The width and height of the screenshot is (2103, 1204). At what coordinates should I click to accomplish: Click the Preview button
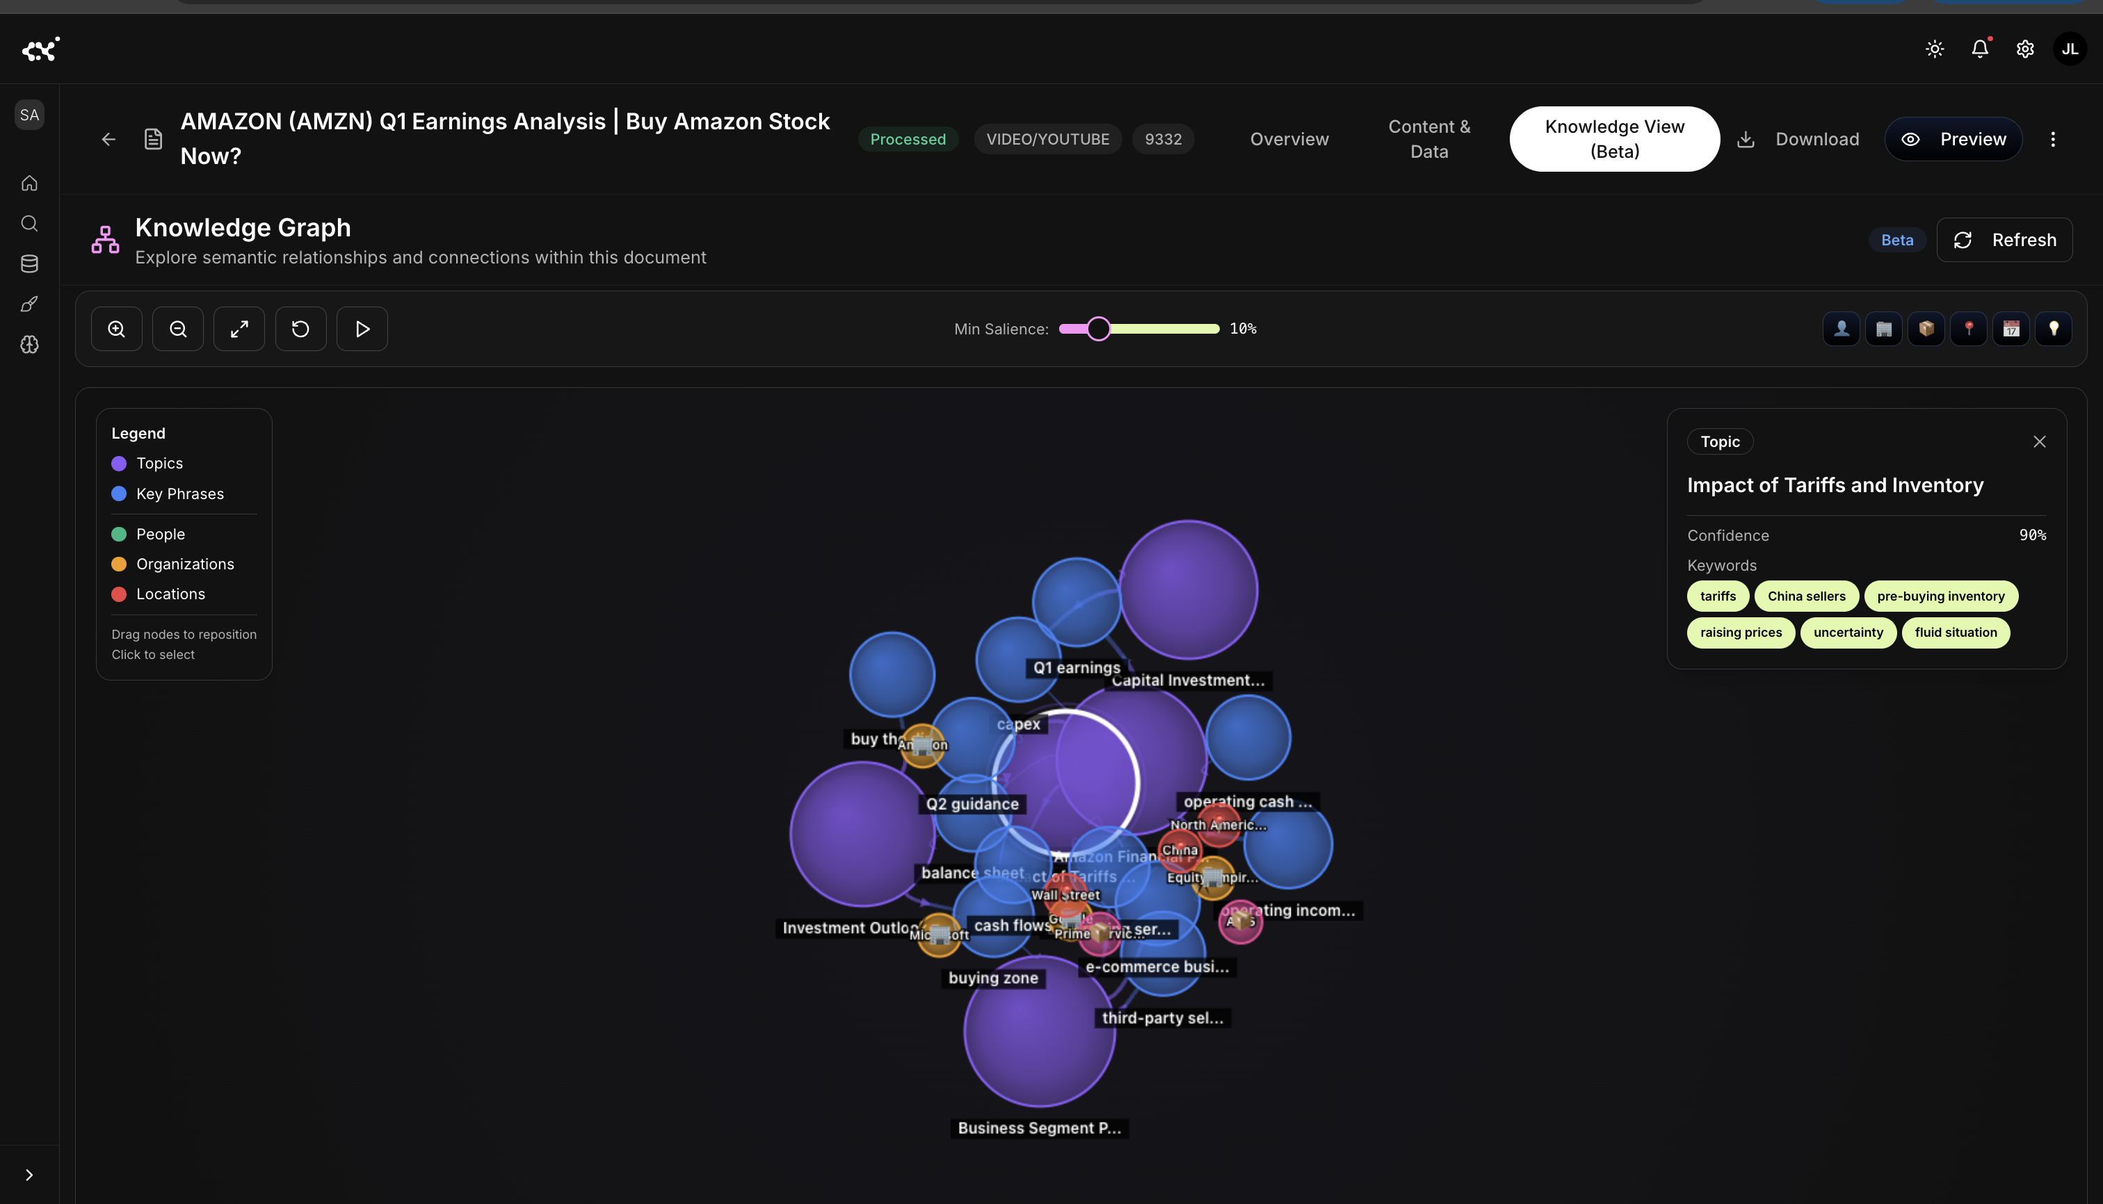coord(1954,139)
